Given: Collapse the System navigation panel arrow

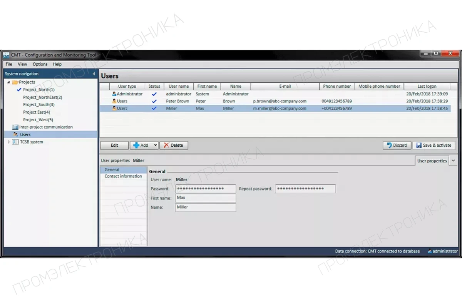Looking at the screenshot, I should [94, 74].
